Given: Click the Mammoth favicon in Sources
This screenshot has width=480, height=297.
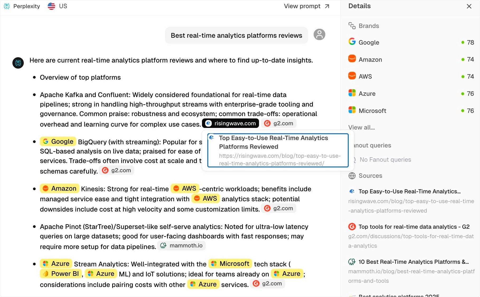Looking at the screenshot, I should coord(352,262).
